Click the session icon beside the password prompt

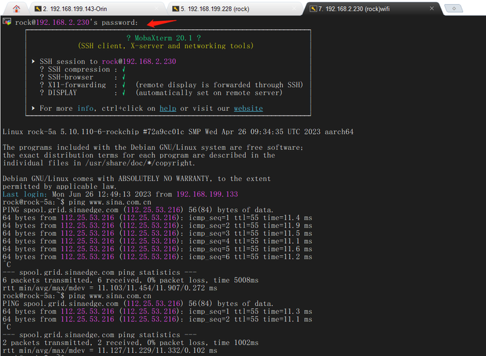tap(7, 22)
